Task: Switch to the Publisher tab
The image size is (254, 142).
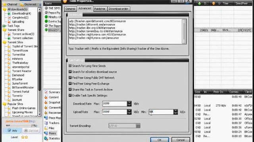Action: tap(100, 9)
